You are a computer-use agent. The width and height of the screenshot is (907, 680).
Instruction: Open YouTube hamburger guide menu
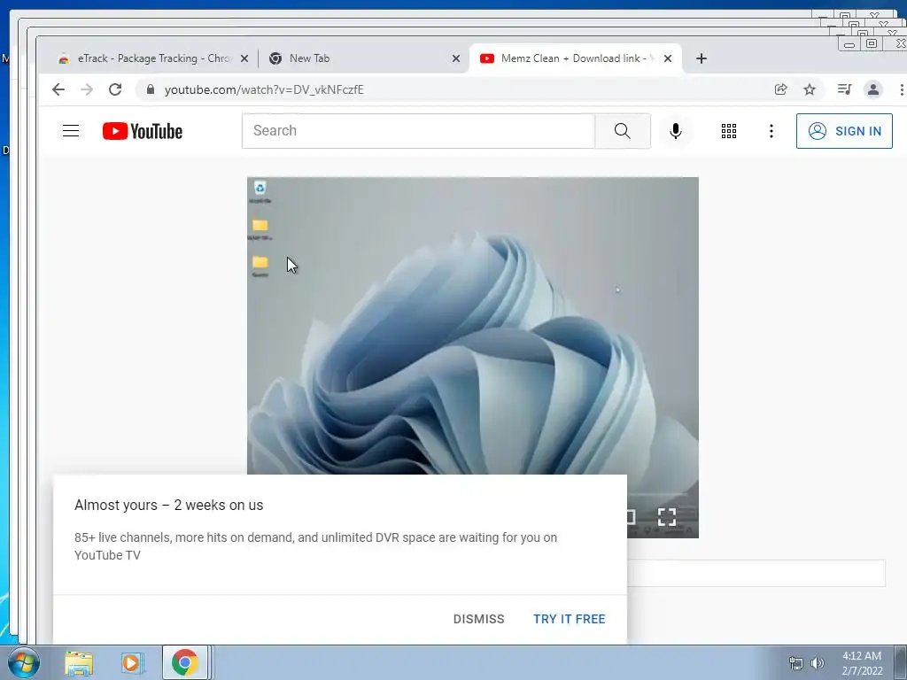coord(71,131)
